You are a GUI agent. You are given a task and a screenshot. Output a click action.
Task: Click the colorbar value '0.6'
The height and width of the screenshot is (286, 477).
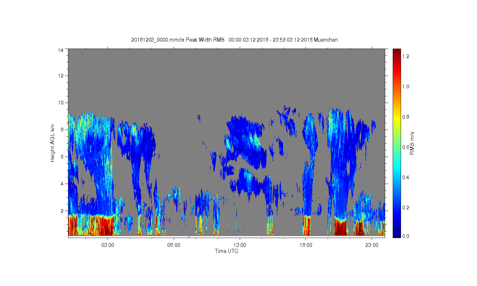point(406,147)
